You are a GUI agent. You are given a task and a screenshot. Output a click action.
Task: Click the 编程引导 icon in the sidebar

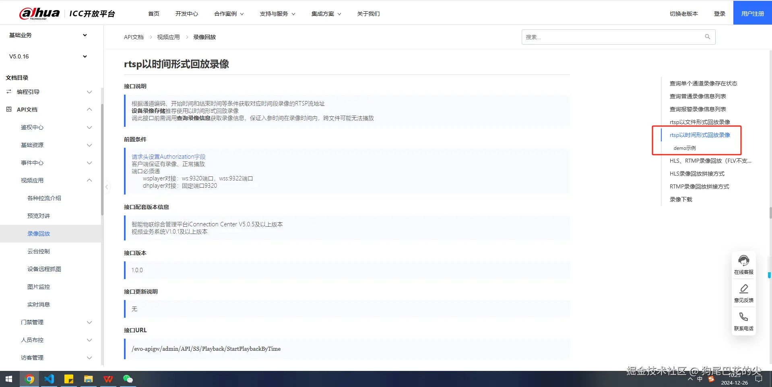coord(9,92)
